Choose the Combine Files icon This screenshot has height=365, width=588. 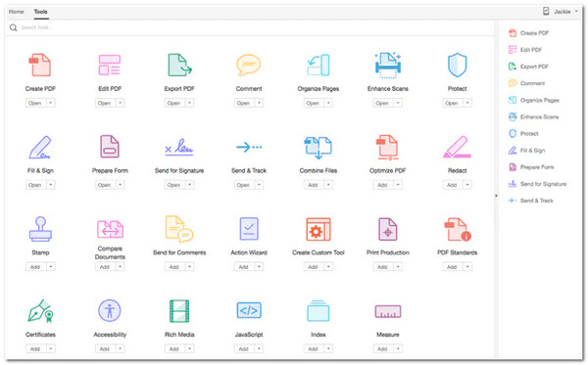tap(318, 148)
